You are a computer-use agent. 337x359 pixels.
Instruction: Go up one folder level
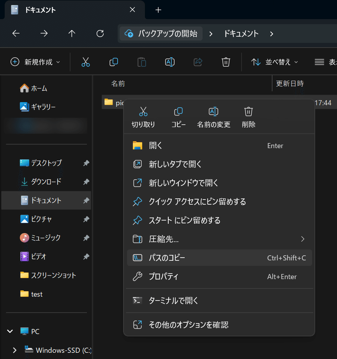pos(72,34)
